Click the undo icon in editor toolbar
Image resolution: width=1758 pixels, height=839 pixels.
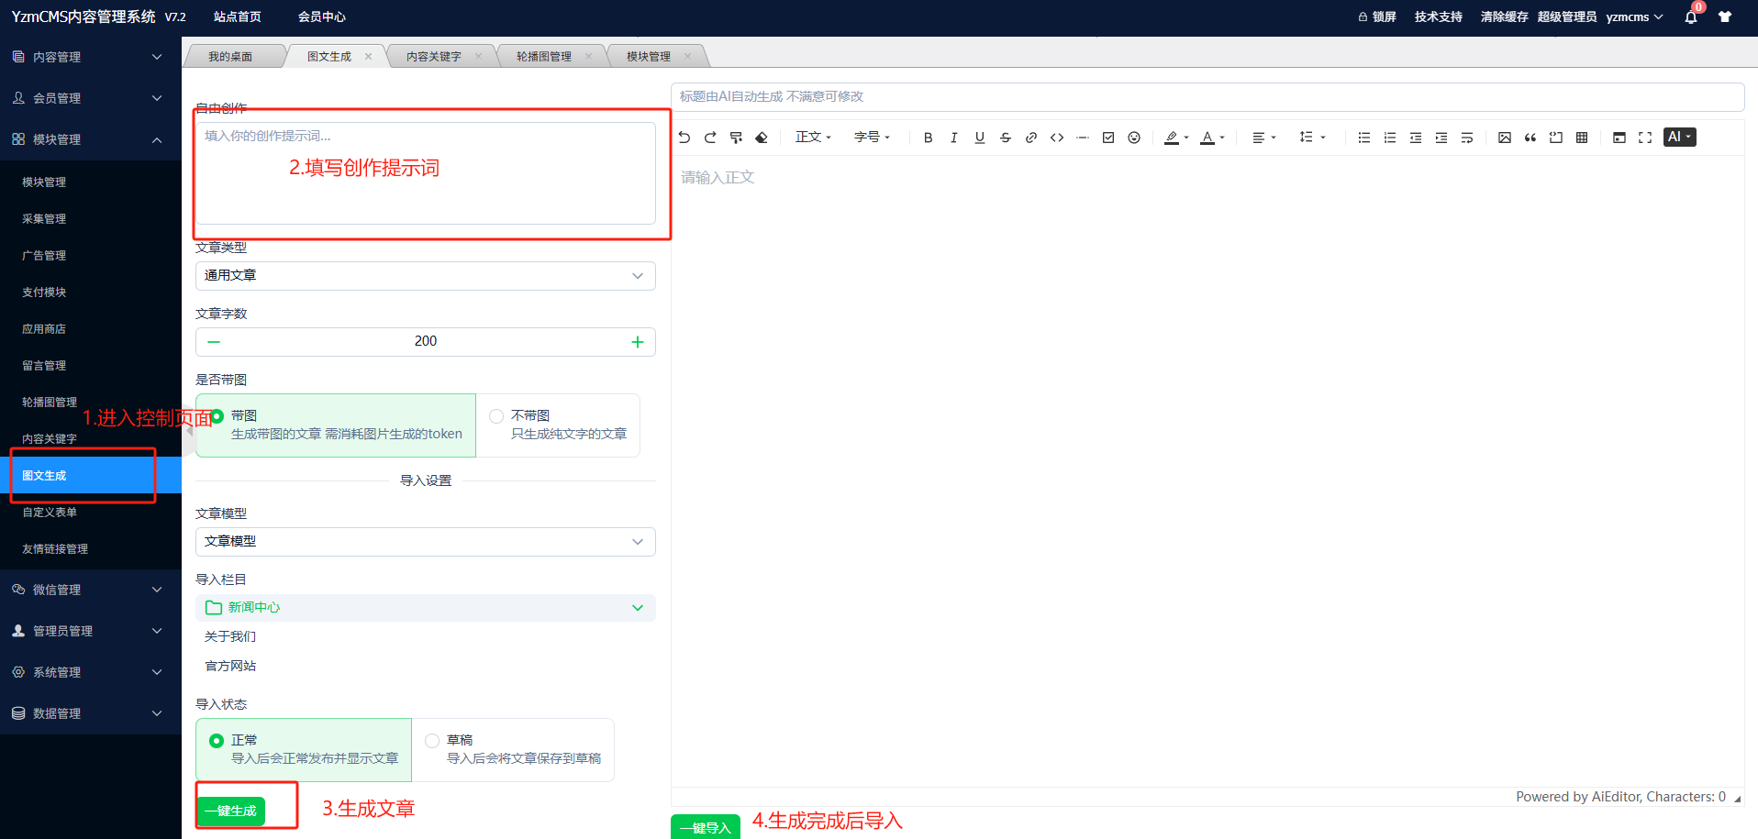pos(684,138)
